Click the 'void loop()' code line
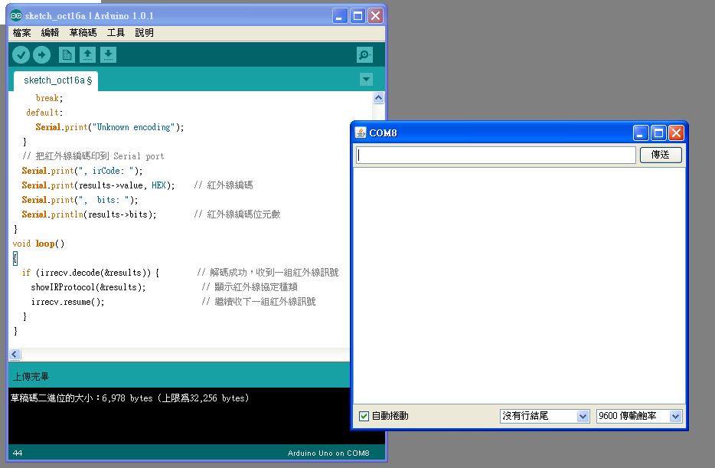The height and width of the screenshot is (468, 715). coord(39,244)
